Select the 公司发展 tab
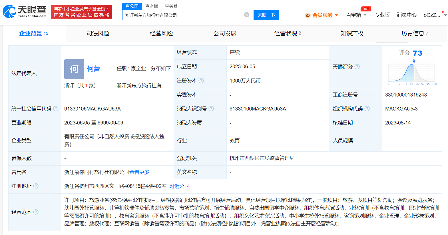Viewport: 448px width, 235px height. pyautogui.click(x=225, y=33)
